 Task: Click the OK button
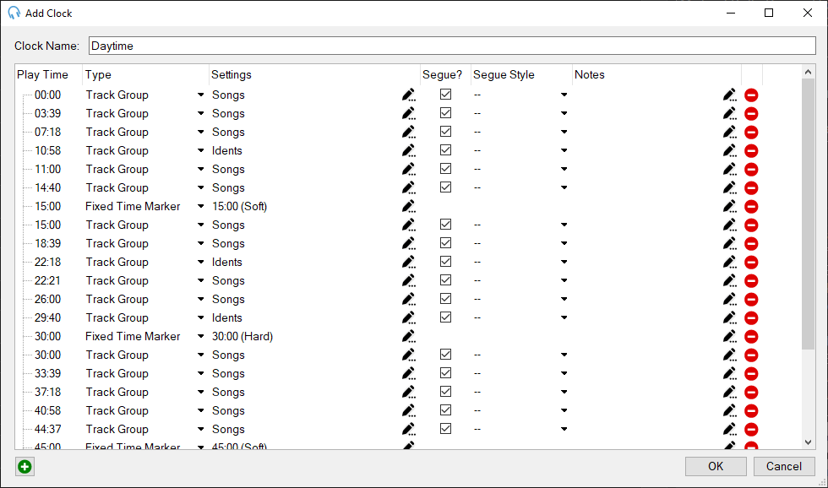click(715, 467)
